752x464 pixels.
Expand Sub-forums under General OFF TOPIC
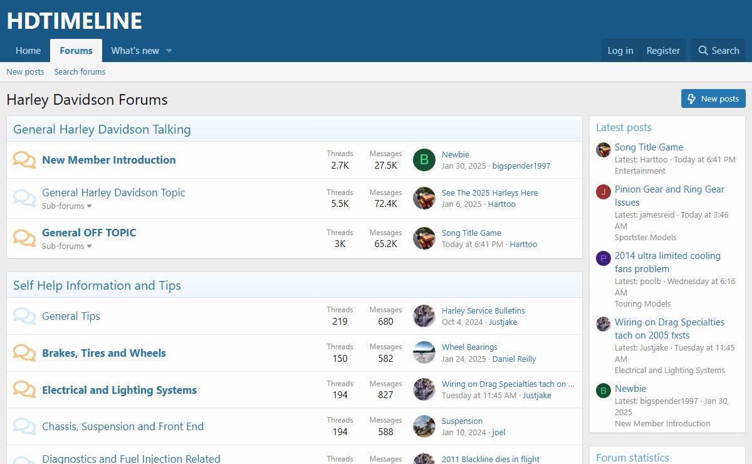pyautogui.click(x=67, y=246)
